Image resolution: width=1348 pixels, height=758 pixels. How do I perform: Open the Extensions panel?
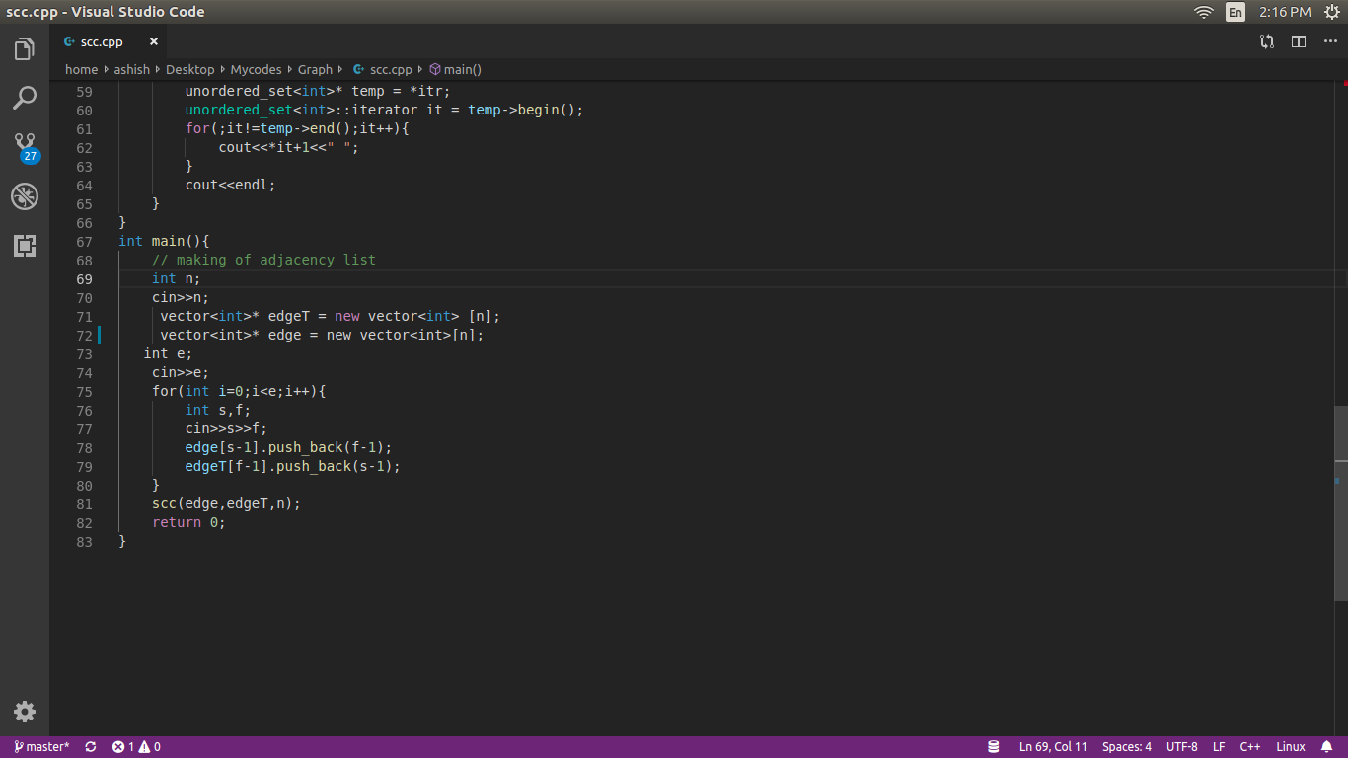coord(25,246)
